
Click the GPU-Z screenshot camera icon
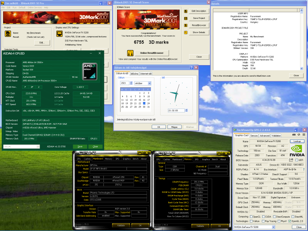(294, 135)
